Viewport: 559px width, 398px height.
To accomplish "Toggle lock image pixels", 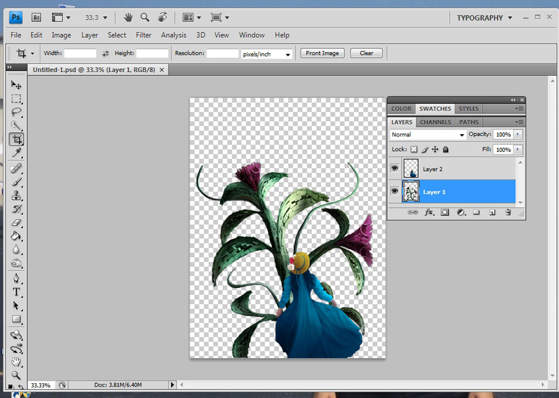I will coord(425,149).
